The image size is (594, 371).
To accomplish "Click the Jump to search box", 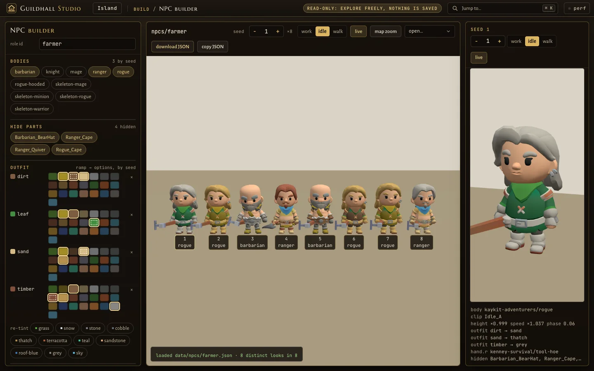I will (x=502, y=8).
